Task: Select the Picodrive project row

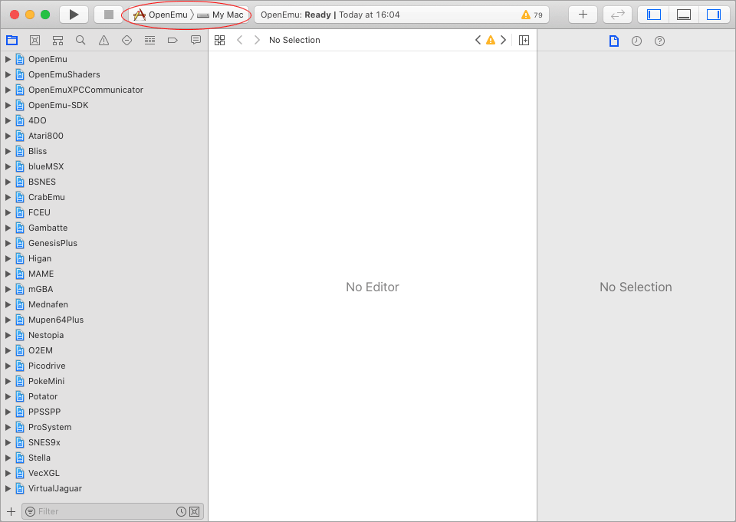Action: (104, 366)
